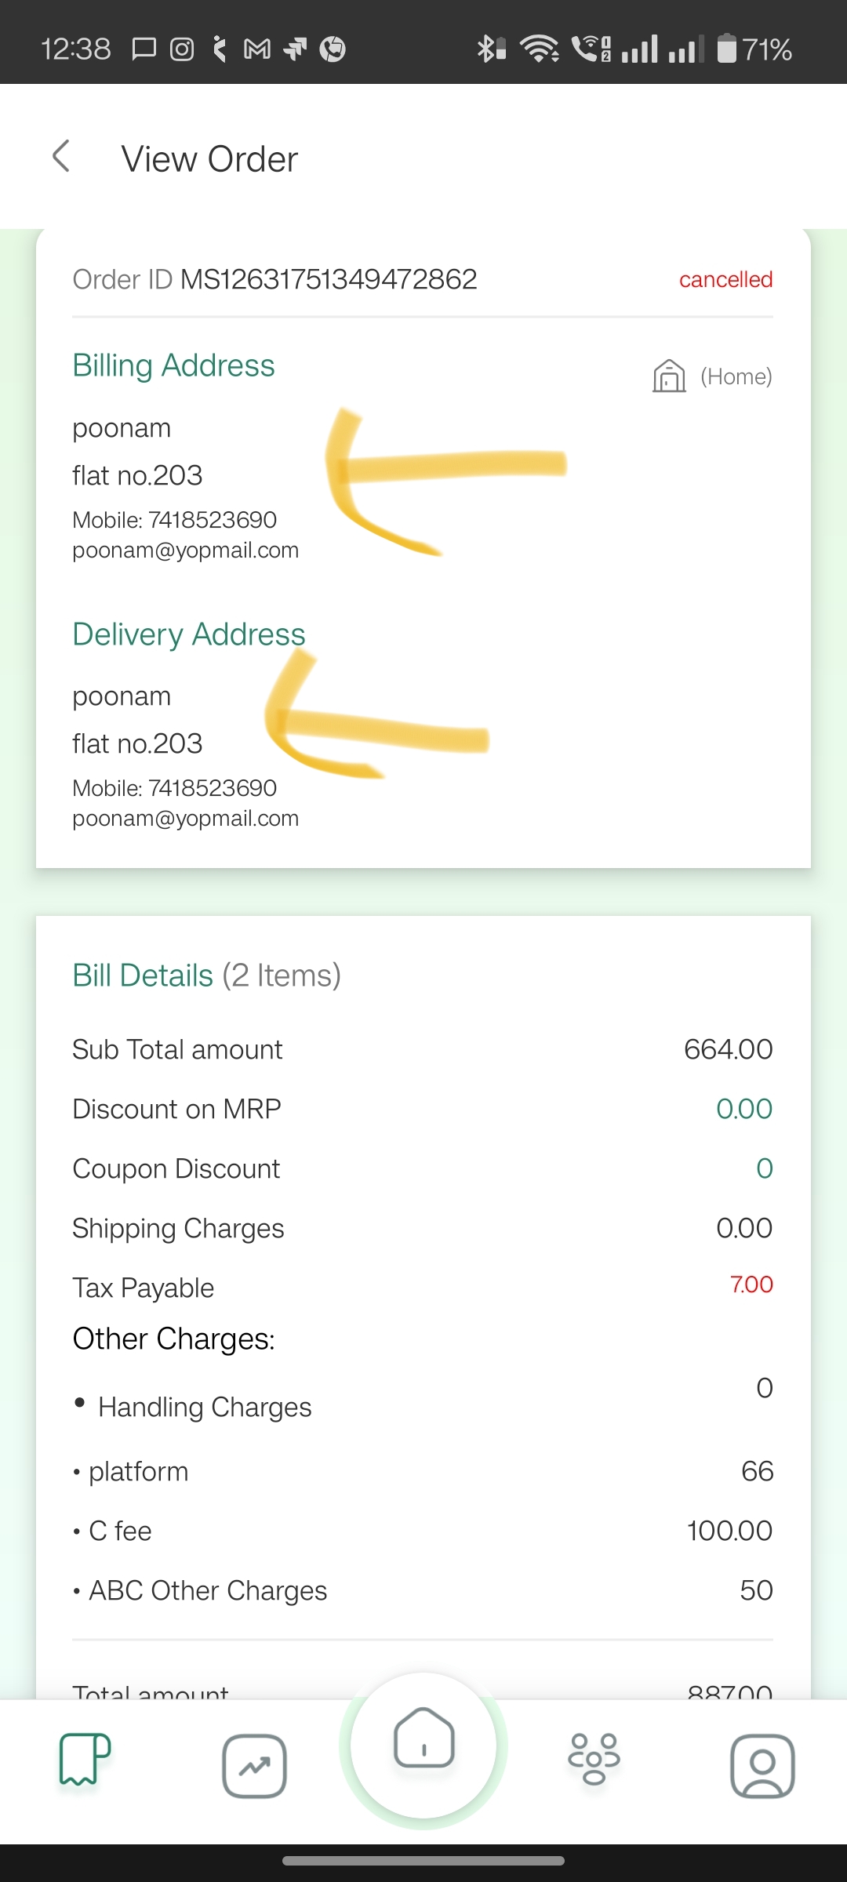Tap the Wi-Fi status icon
The image size is (847, 1882).
(540, 49)
